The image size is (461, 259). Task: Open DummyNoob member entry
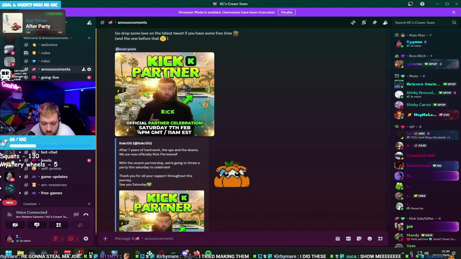click(x=427, y=165)
